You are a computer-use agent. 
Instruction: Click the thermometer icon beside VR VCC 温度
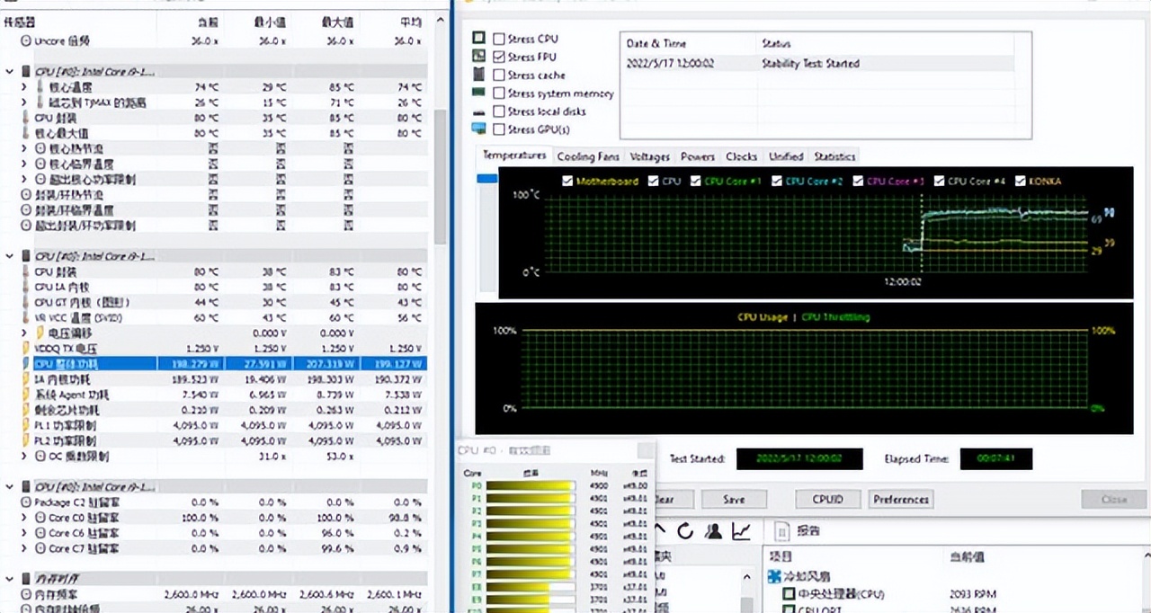click(x=26, y=317)
